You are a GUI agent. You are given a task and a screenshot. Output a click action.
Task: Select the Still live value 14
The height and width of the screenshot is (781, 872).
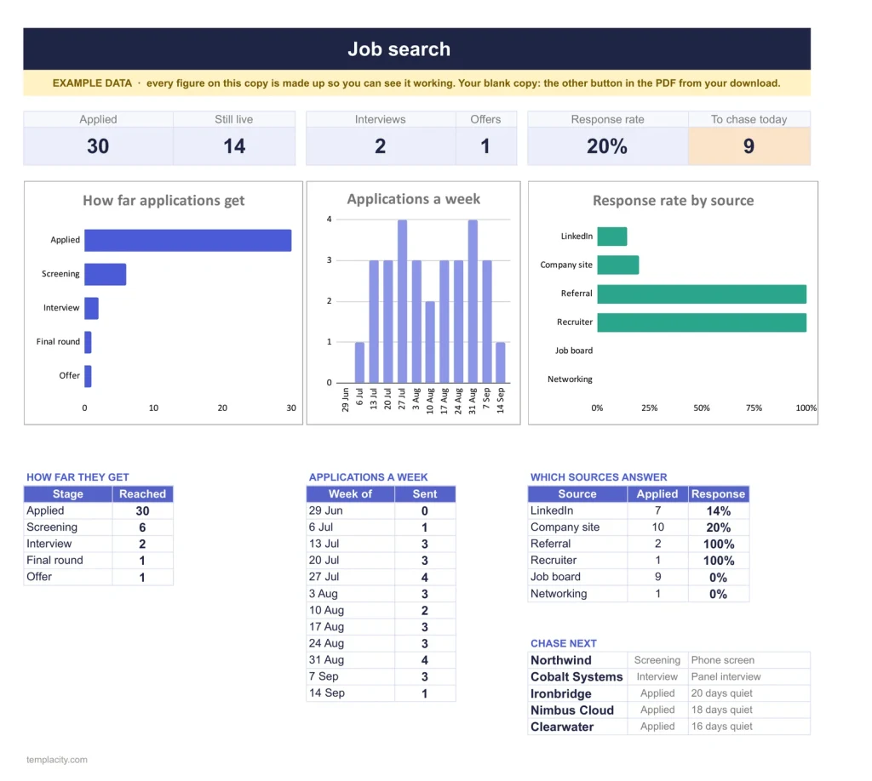[x=234, y=146]
